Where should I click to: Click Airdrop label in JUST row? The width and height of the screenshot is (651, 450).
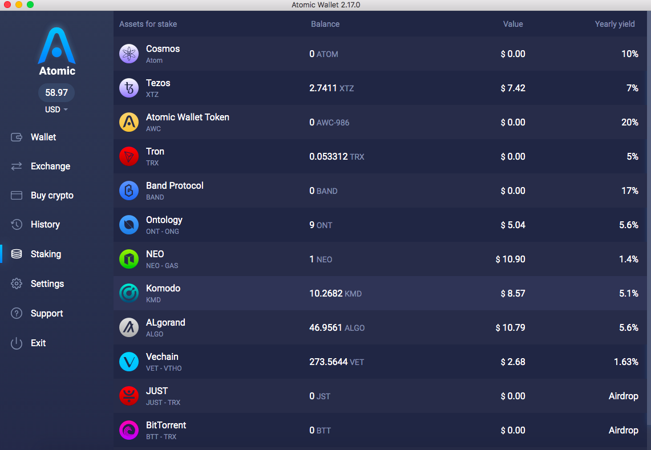(x=623, y=396)
